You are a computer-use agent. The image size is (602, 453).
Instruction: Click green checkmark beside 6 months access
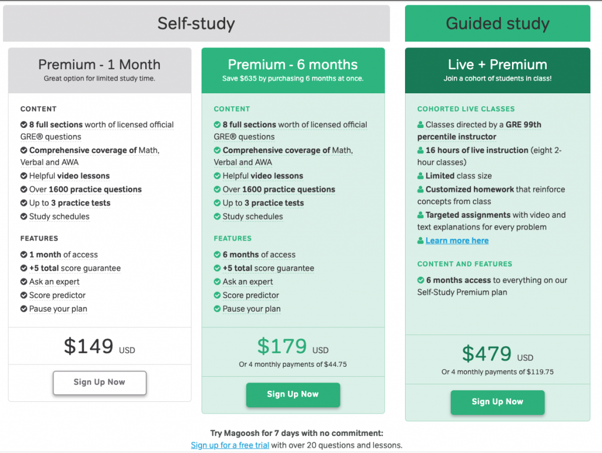pyautogui.click(x=421, y=280)
